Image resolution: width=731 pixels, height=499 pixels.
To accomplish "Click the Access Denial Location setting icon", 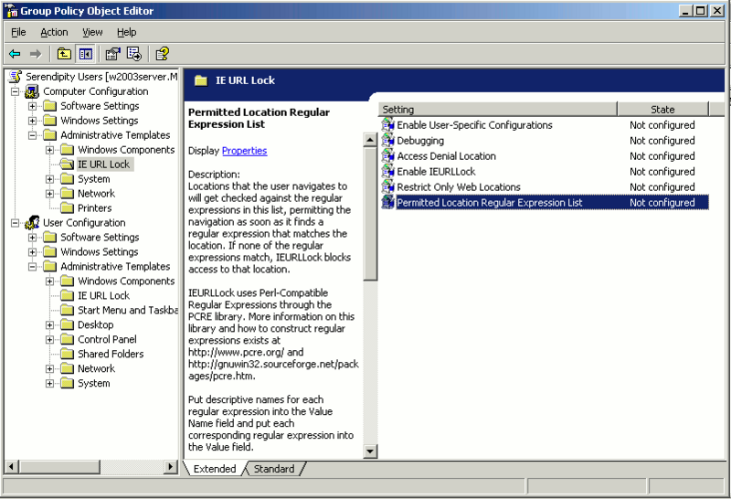I will 387,155.
